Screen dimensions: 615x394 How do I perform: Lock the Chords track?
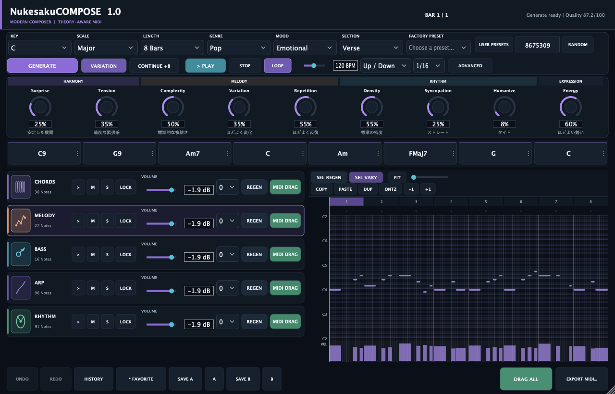click(126, 187)
